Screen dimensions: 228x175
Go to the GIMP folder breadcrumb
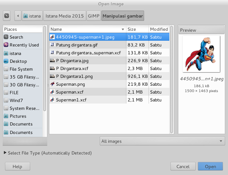click(94, 16)
